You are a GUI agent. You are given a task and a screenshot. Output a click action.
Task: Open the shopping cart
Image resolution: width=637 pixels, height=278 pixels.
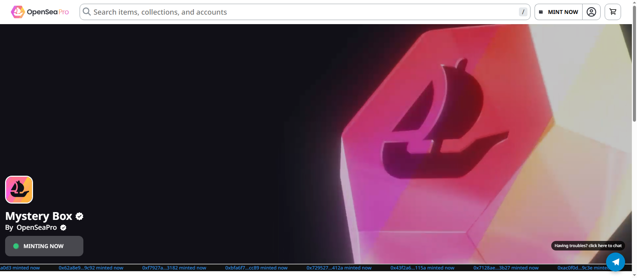coord(613,12)
